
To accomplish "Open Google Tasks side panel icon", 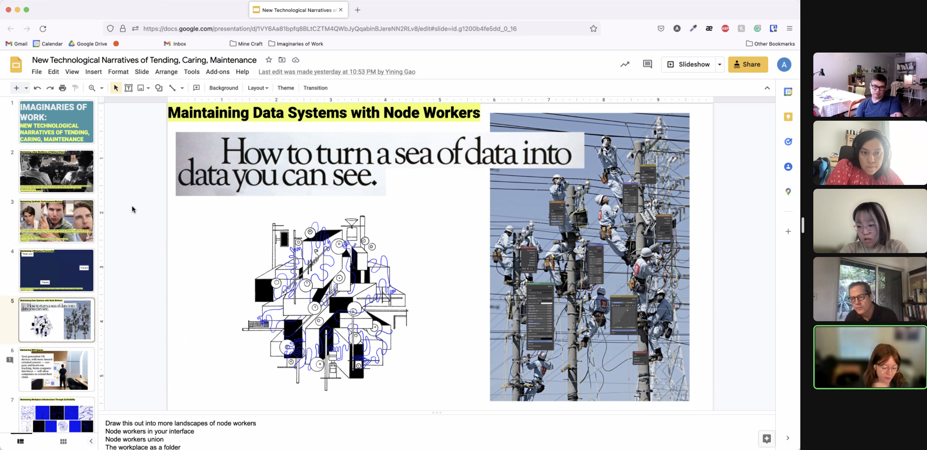I will pyautogui.click(x=788, y=141).
